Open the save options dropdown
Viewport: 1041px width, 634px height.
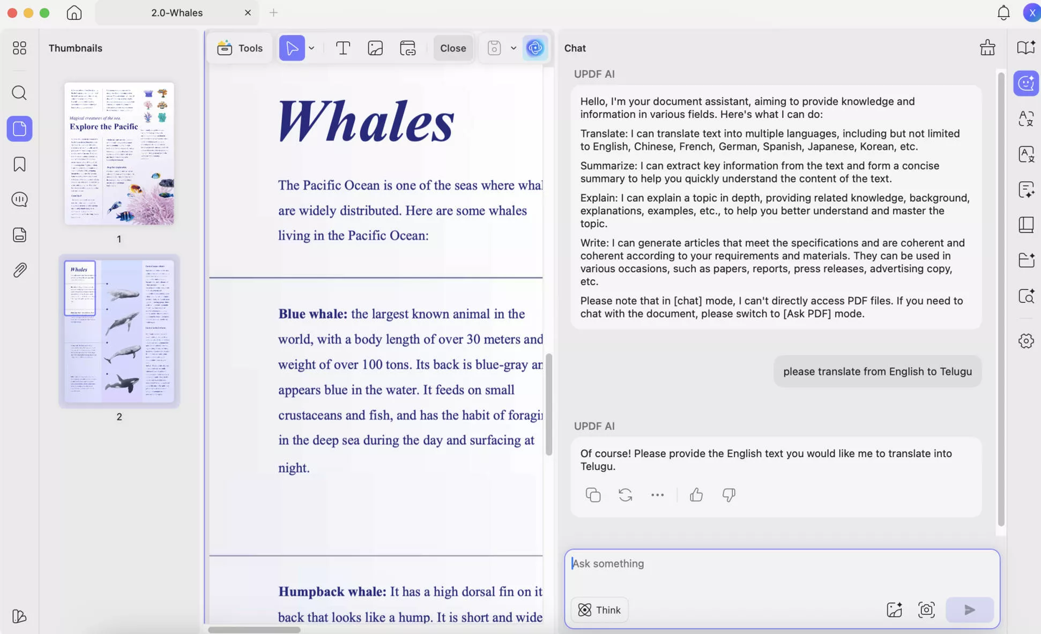pyautogui.click(x=514, y=48)
